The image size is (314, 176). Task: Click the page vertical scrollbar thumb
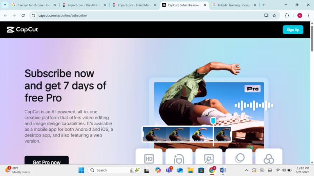point(312,39)
